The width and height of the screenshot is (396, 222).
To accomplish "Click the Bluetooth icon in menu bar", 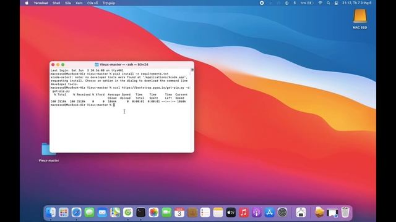I will pyautogui.click(x=295, y=3).
